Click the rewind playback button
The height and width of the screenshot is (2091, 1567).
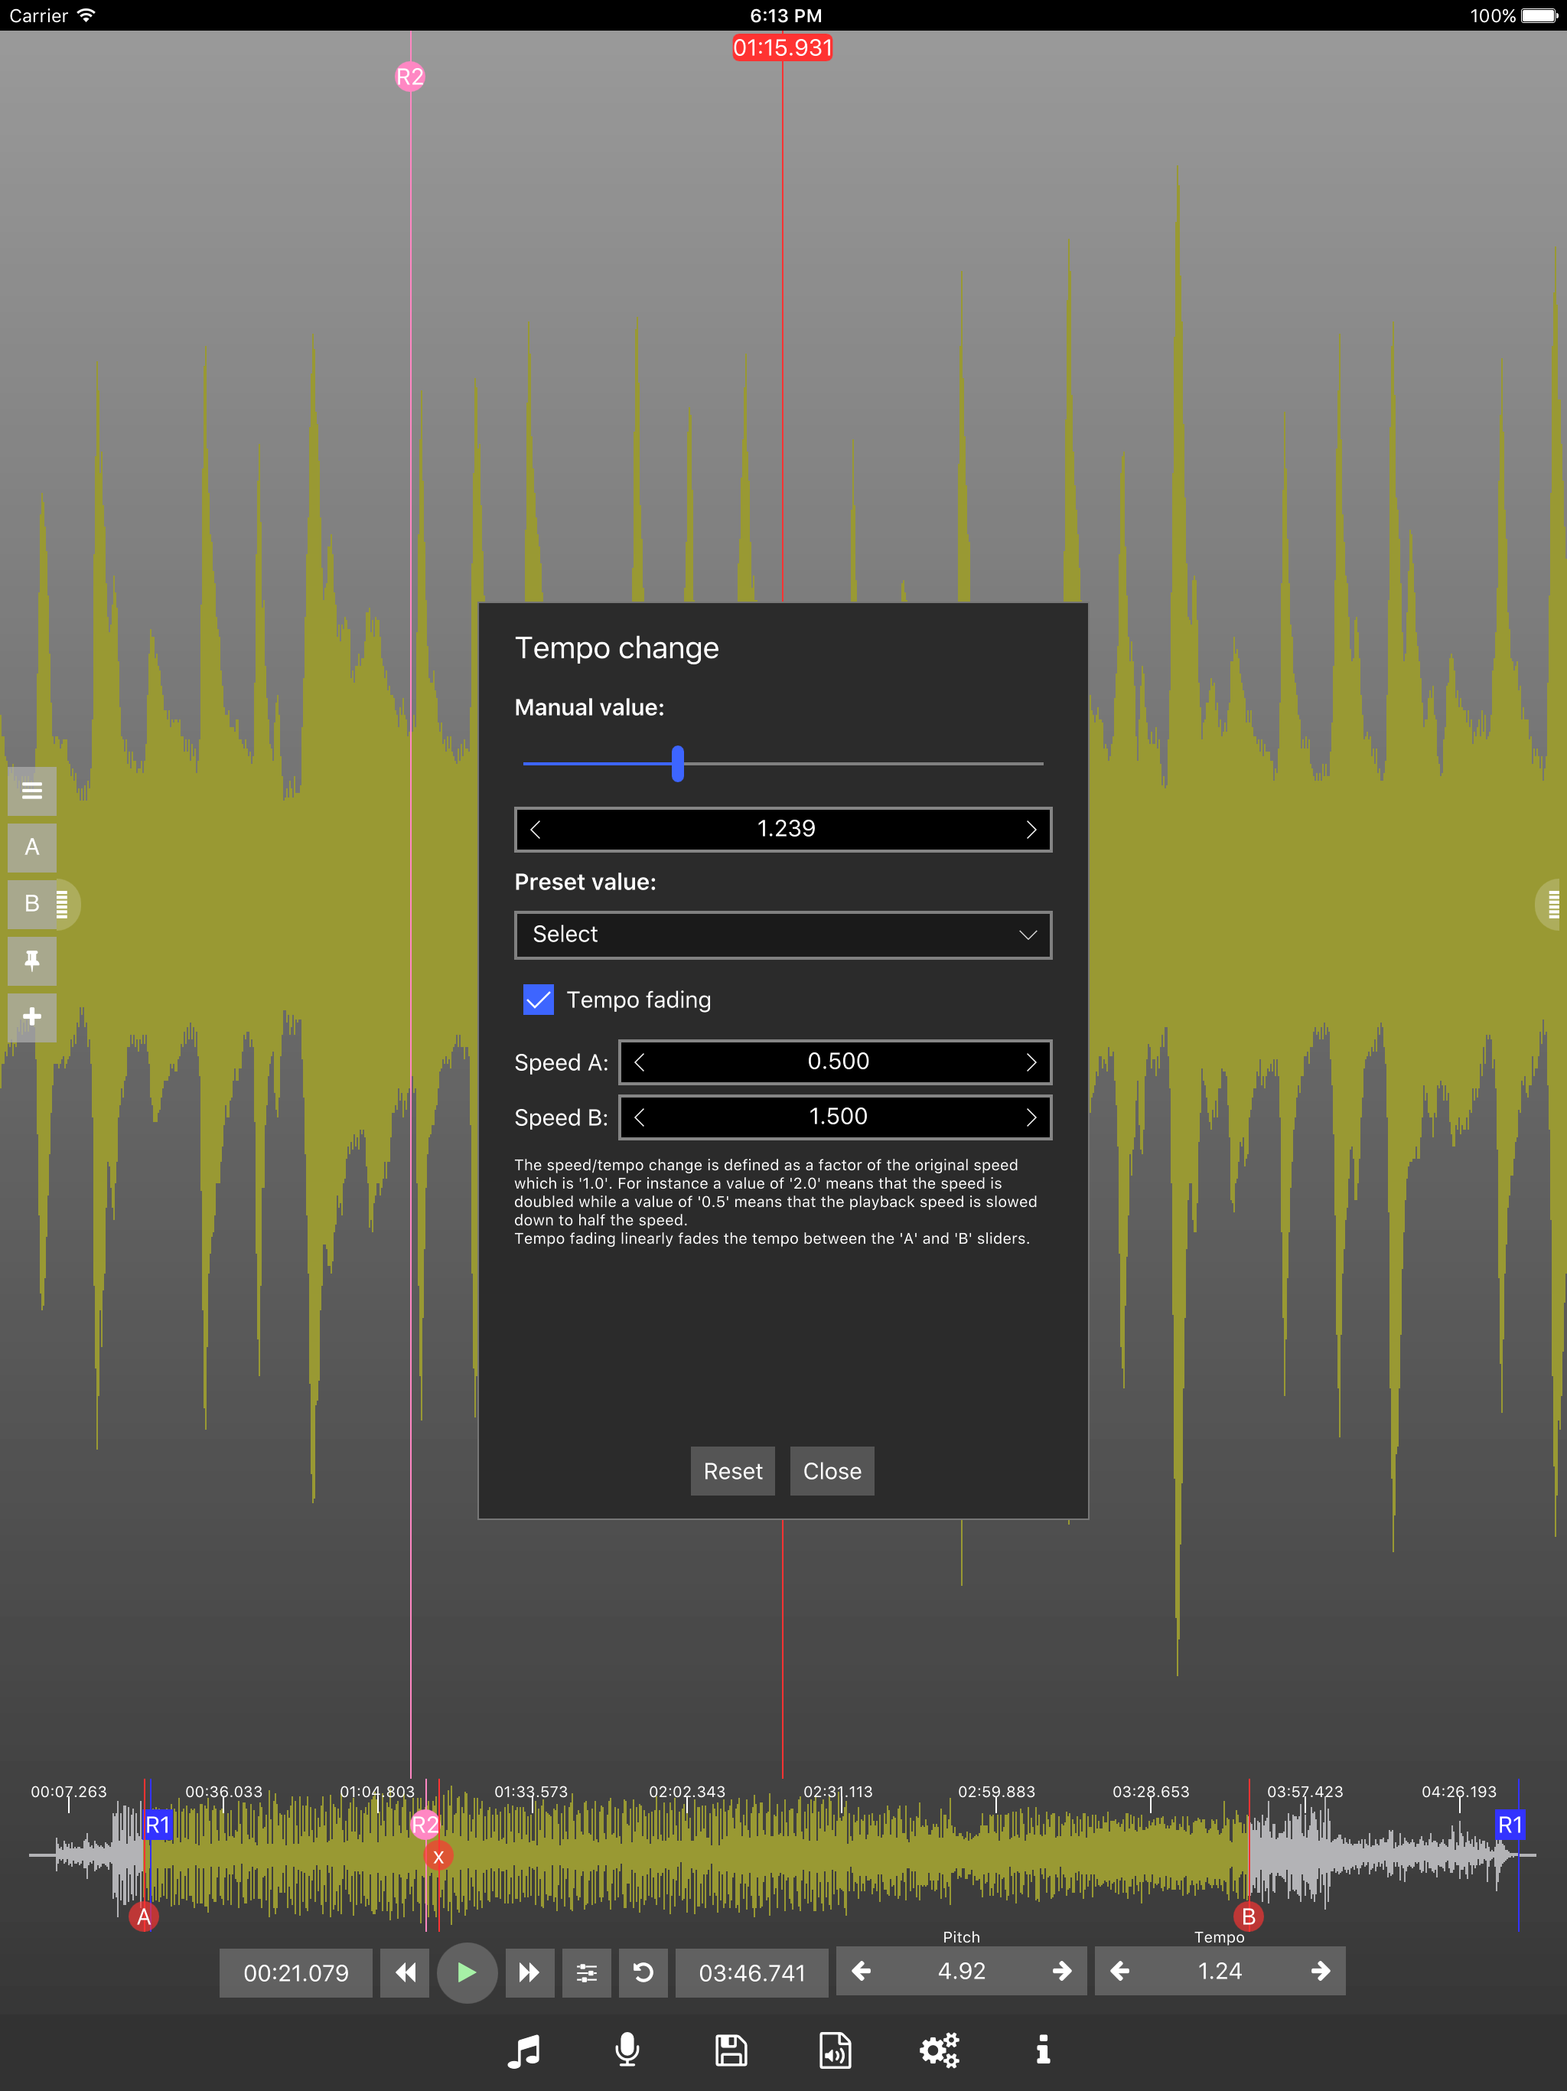(405, 1972)
